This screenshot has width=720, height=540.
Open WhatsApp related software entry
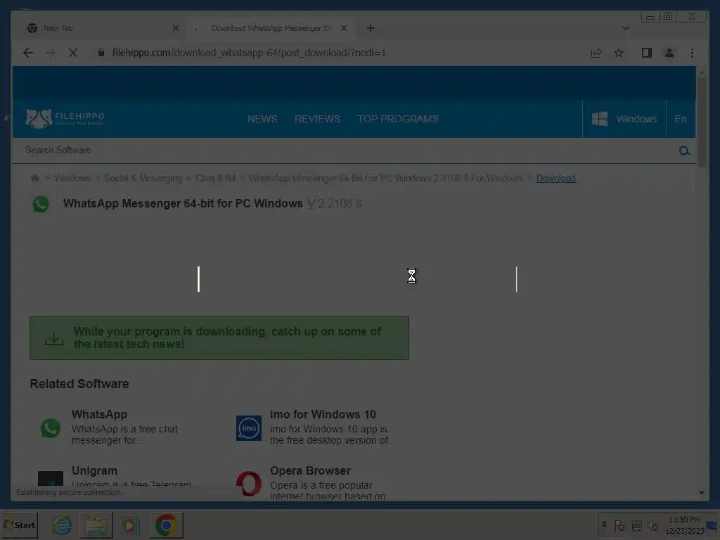[x=99, y=414]
